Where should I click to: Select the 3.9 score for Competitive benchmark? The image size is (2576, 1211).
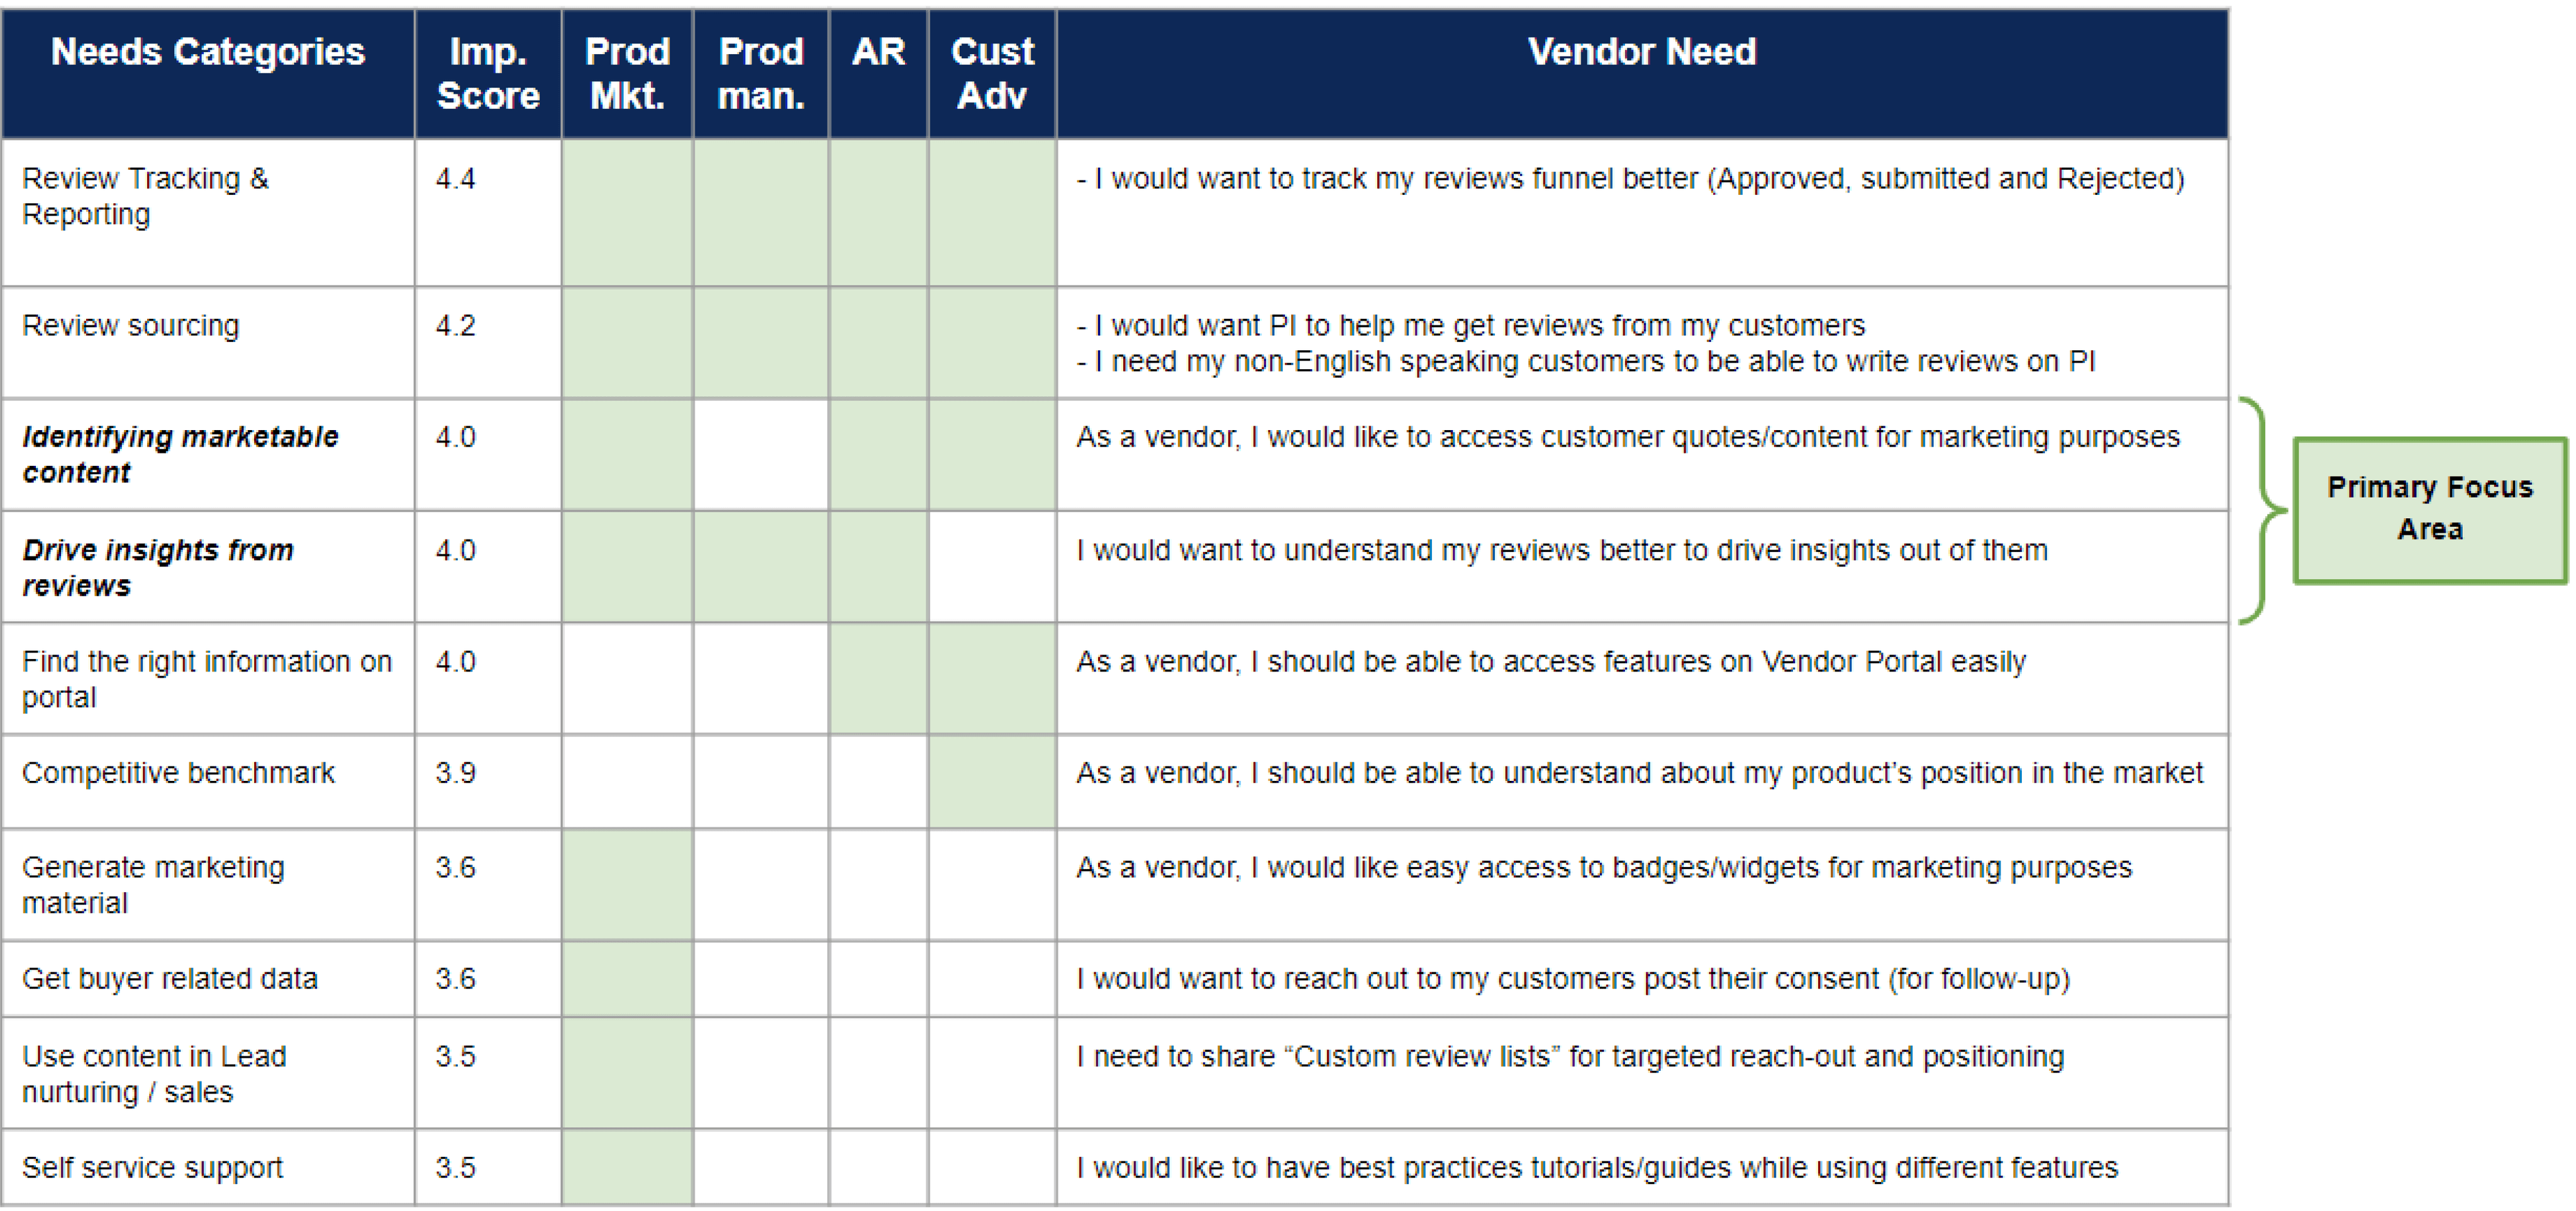point(488,781)
